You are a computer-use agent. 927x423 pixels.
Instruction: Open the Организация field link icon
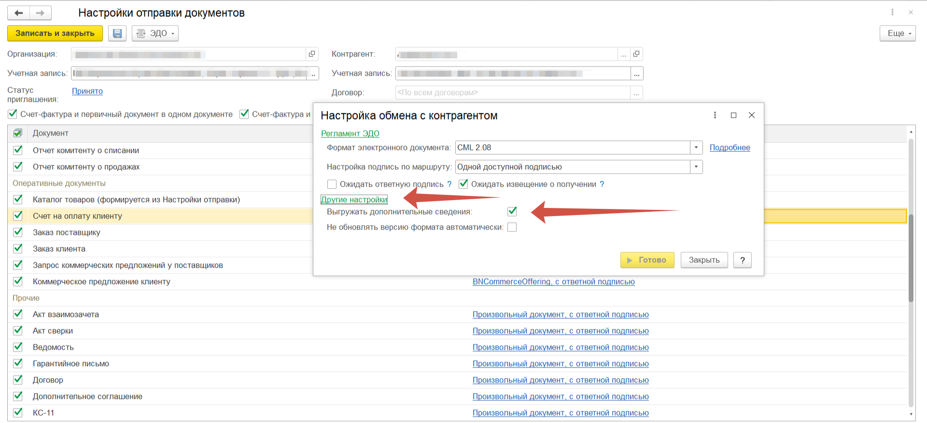(x=312, y=54)
